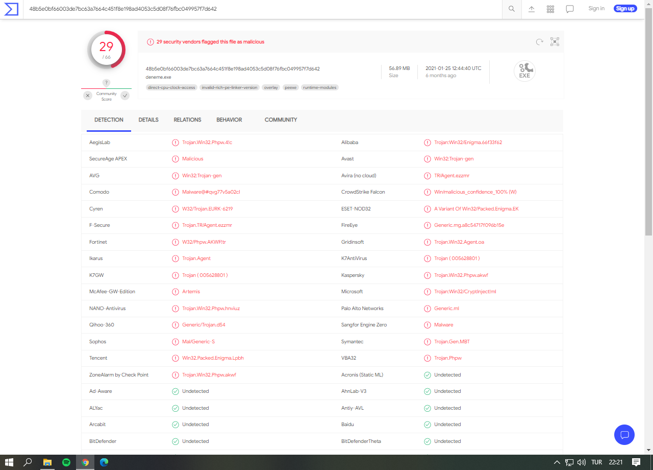Viewport: 653px width, 470px height.
Task: Click the Kaspersky result Trojan.Win32.Phpw.akwf
Action: [461, 275]
